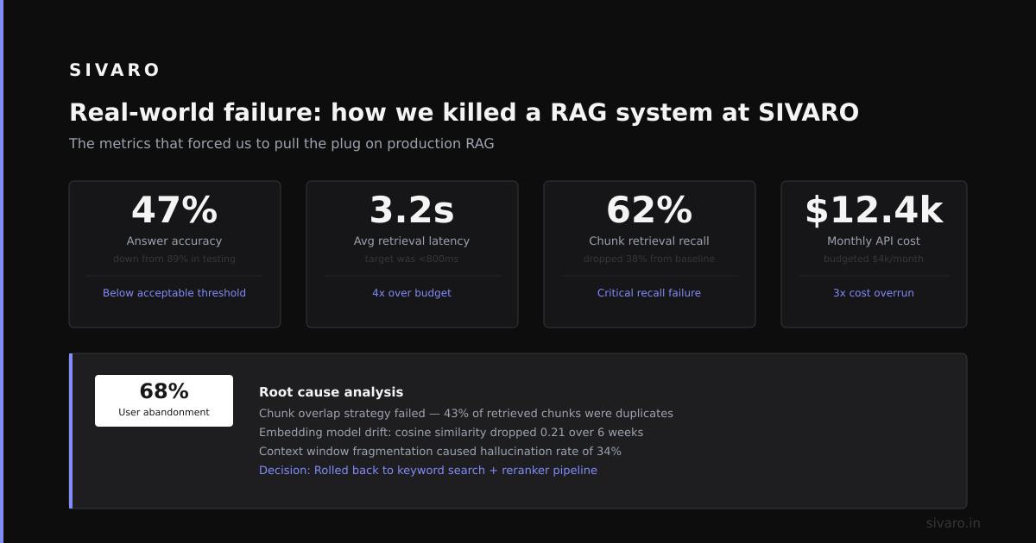1036x543 pixels.
Task: Click 'target was <800ms' note
Action: (412, 259)
